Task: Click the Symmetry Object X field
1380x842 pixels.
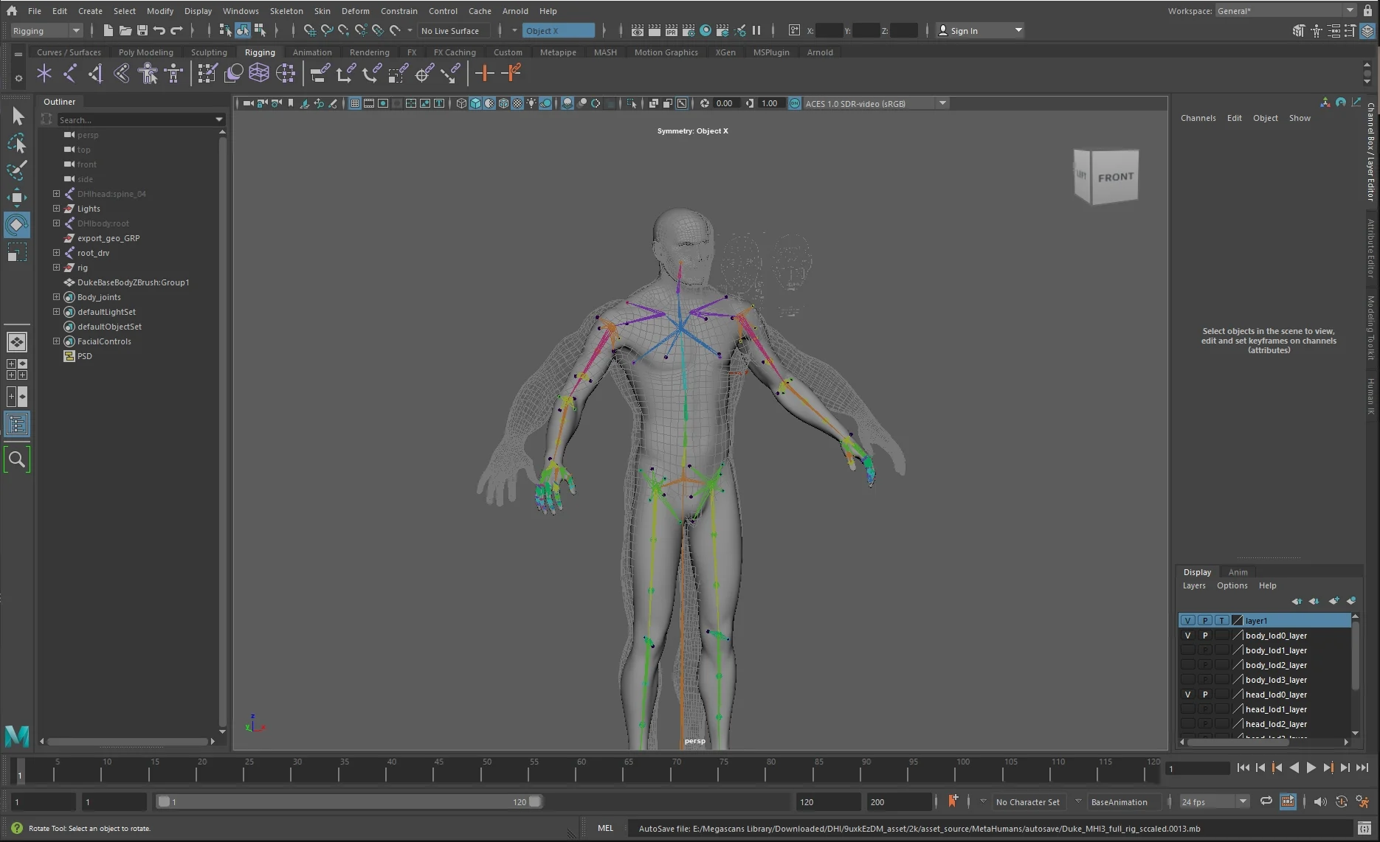Action: pyautogui.click(x=559, y=30)
